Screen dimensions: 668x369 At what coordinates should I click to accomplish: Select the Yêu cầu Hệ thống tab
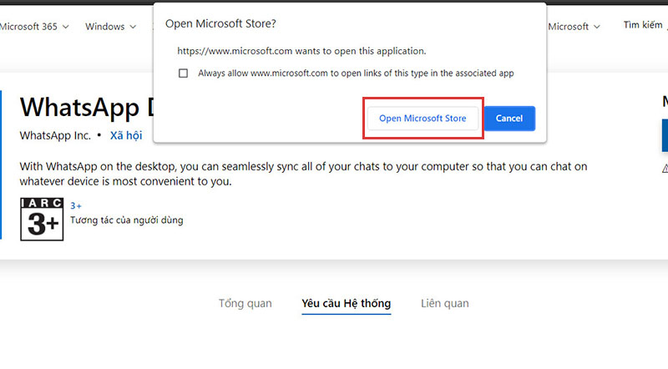tap(346, 303)
